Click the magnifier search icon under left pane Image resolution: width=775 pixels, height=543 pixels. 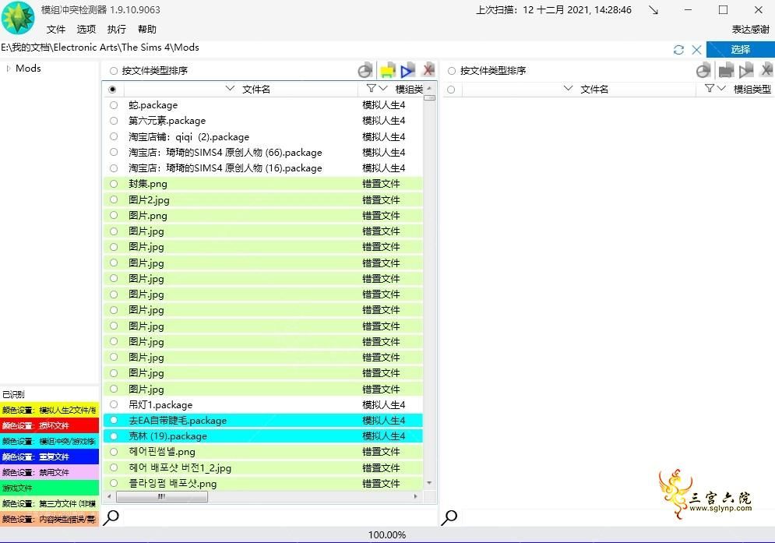(111, 517)
